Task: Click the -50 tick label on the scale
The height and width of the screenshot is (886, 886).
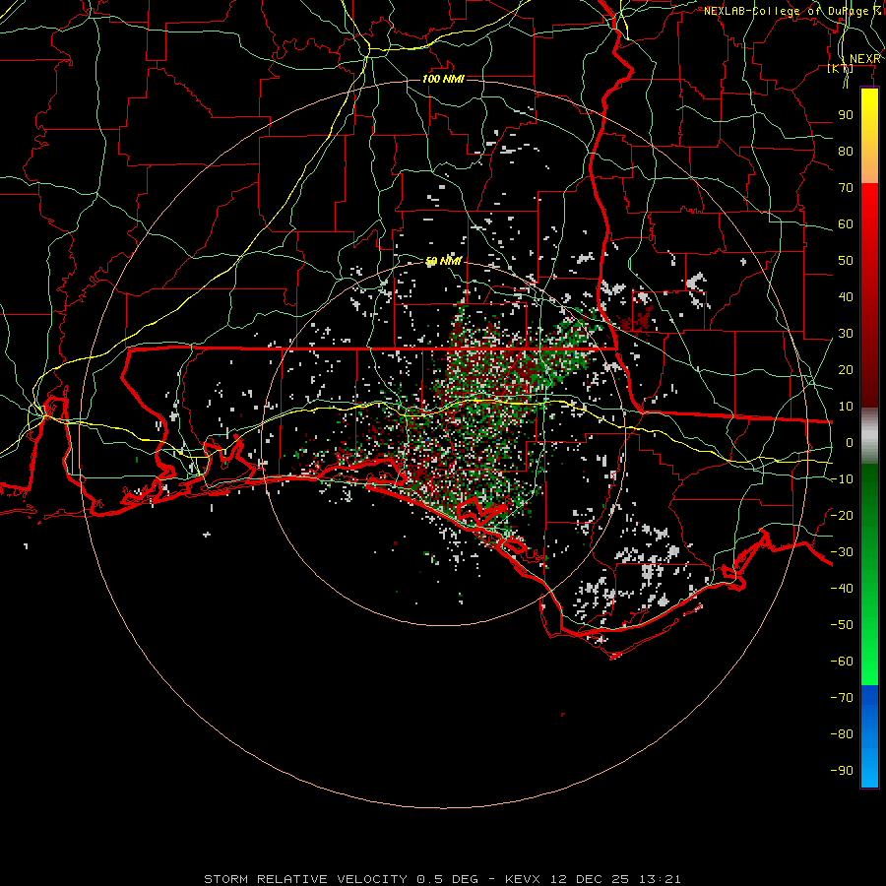Action: pyautogui.click(x=842, y=624)
